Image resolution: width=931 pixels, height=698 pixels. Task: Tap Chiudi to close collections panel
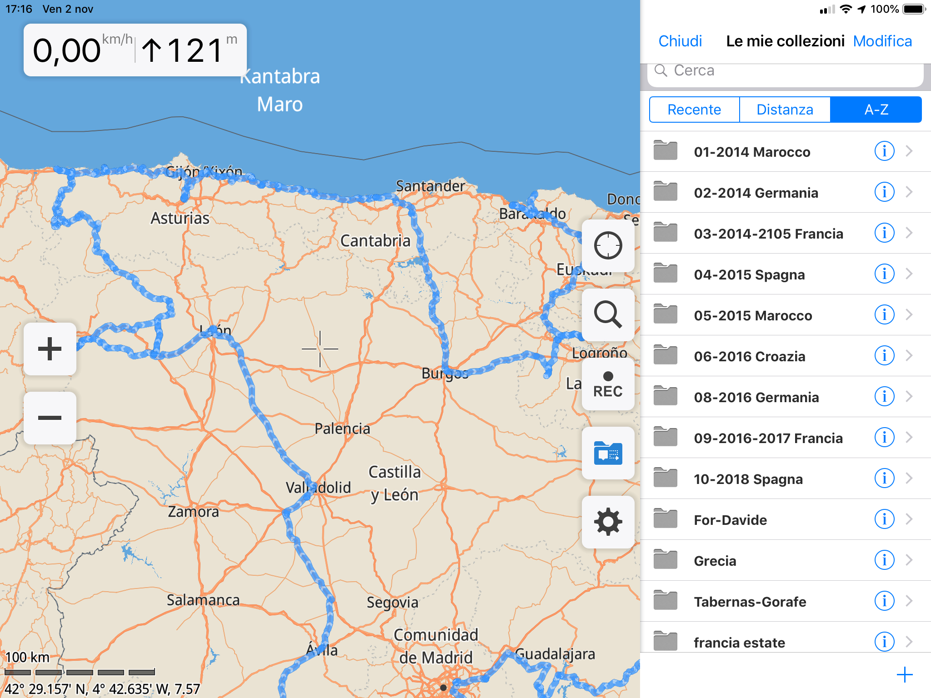pos(680,41)
